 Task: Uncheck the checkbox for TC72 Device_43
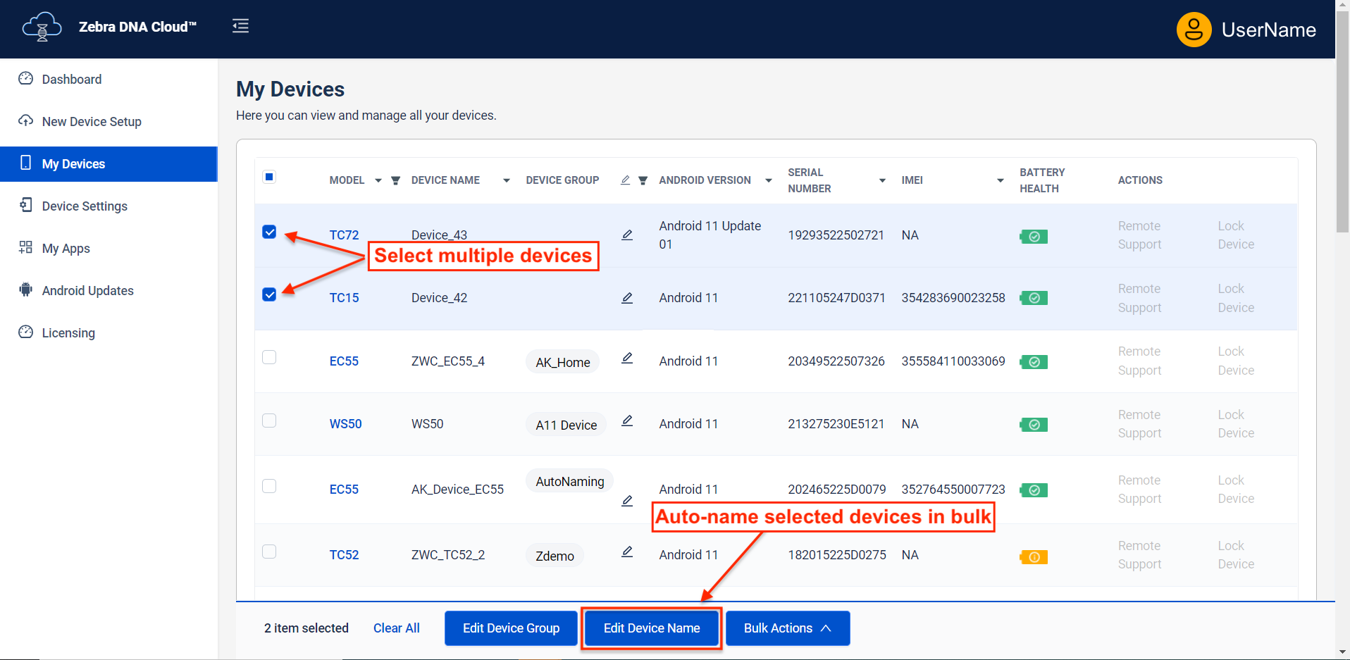269,232
